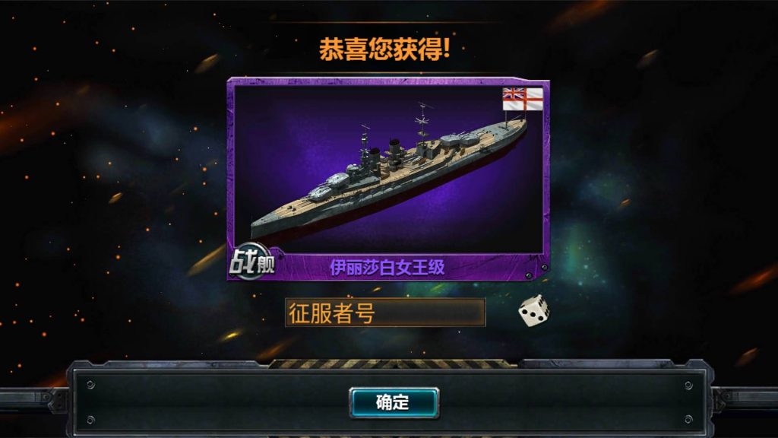778x438 pixels.
Task: Focus the ship name field 征服者号
Action: pos(385,313)
